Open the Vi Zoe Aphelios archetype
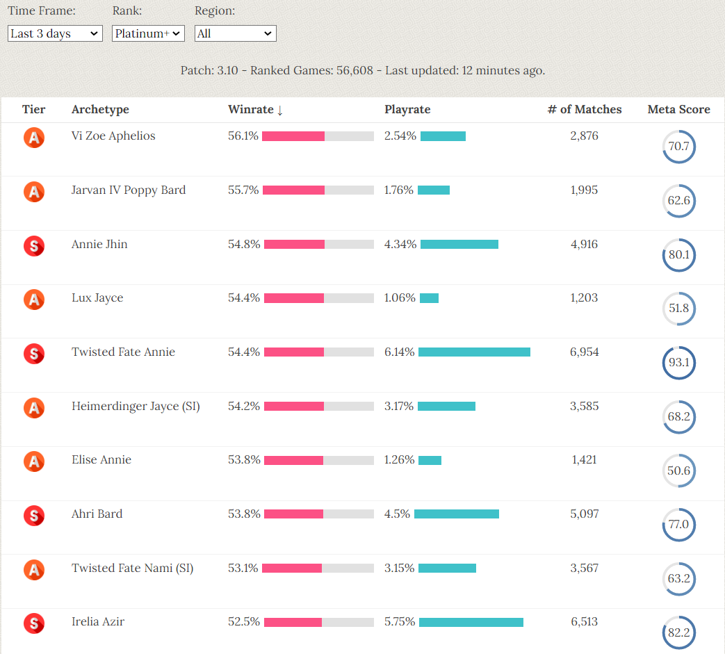725x654 pixels. point(113,136)
